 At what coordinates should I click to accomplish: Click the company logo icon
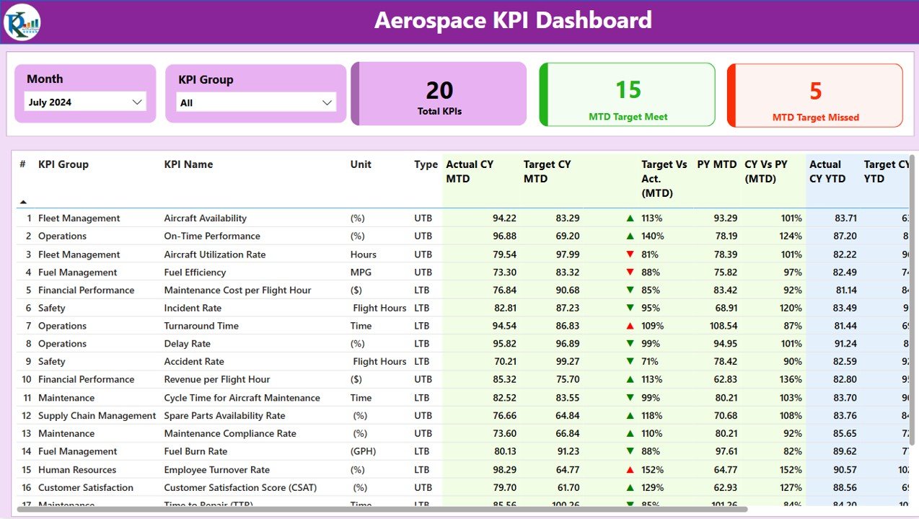click(22, 22)
